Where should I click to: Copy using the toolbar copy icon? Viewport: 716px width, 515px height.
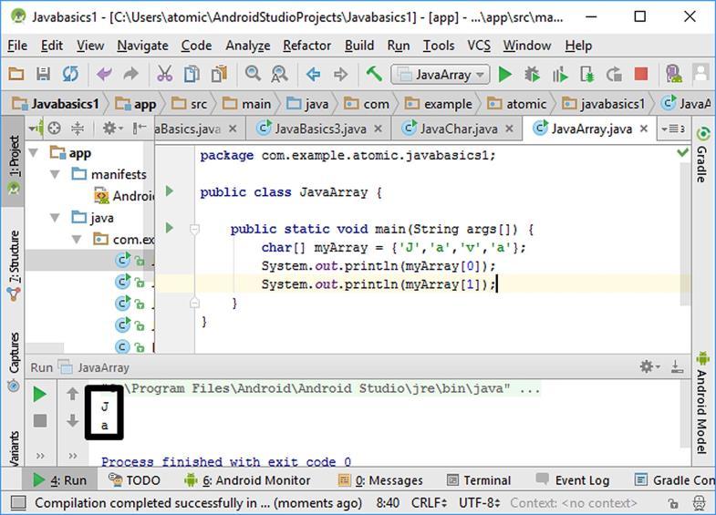192,74
